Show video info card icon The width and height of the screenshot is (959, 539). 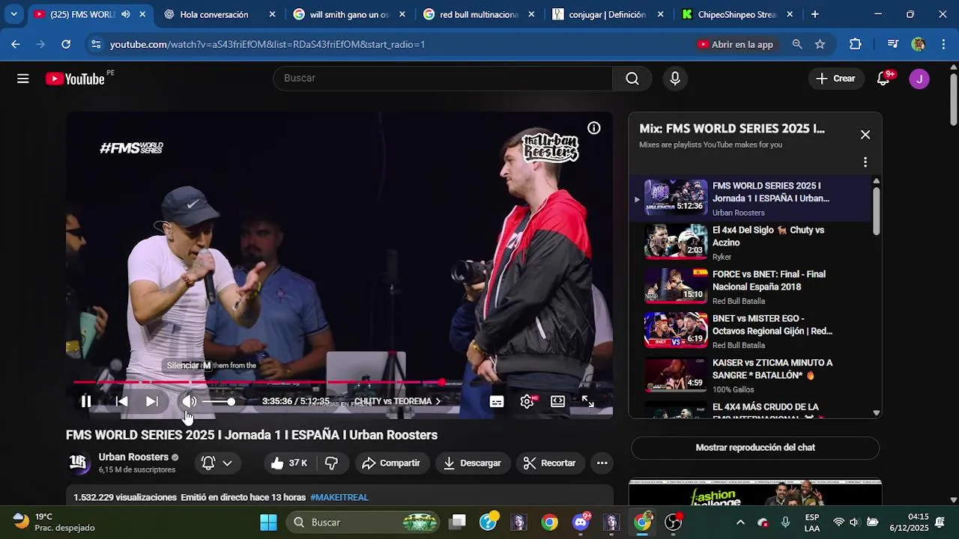point(594,128)
